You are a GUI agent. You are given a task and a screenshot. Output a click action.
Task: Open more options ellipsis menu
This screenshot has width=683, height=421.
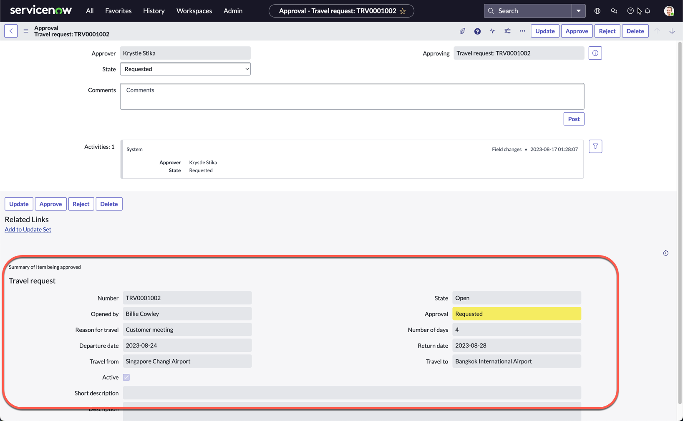[x=522, y=31]
